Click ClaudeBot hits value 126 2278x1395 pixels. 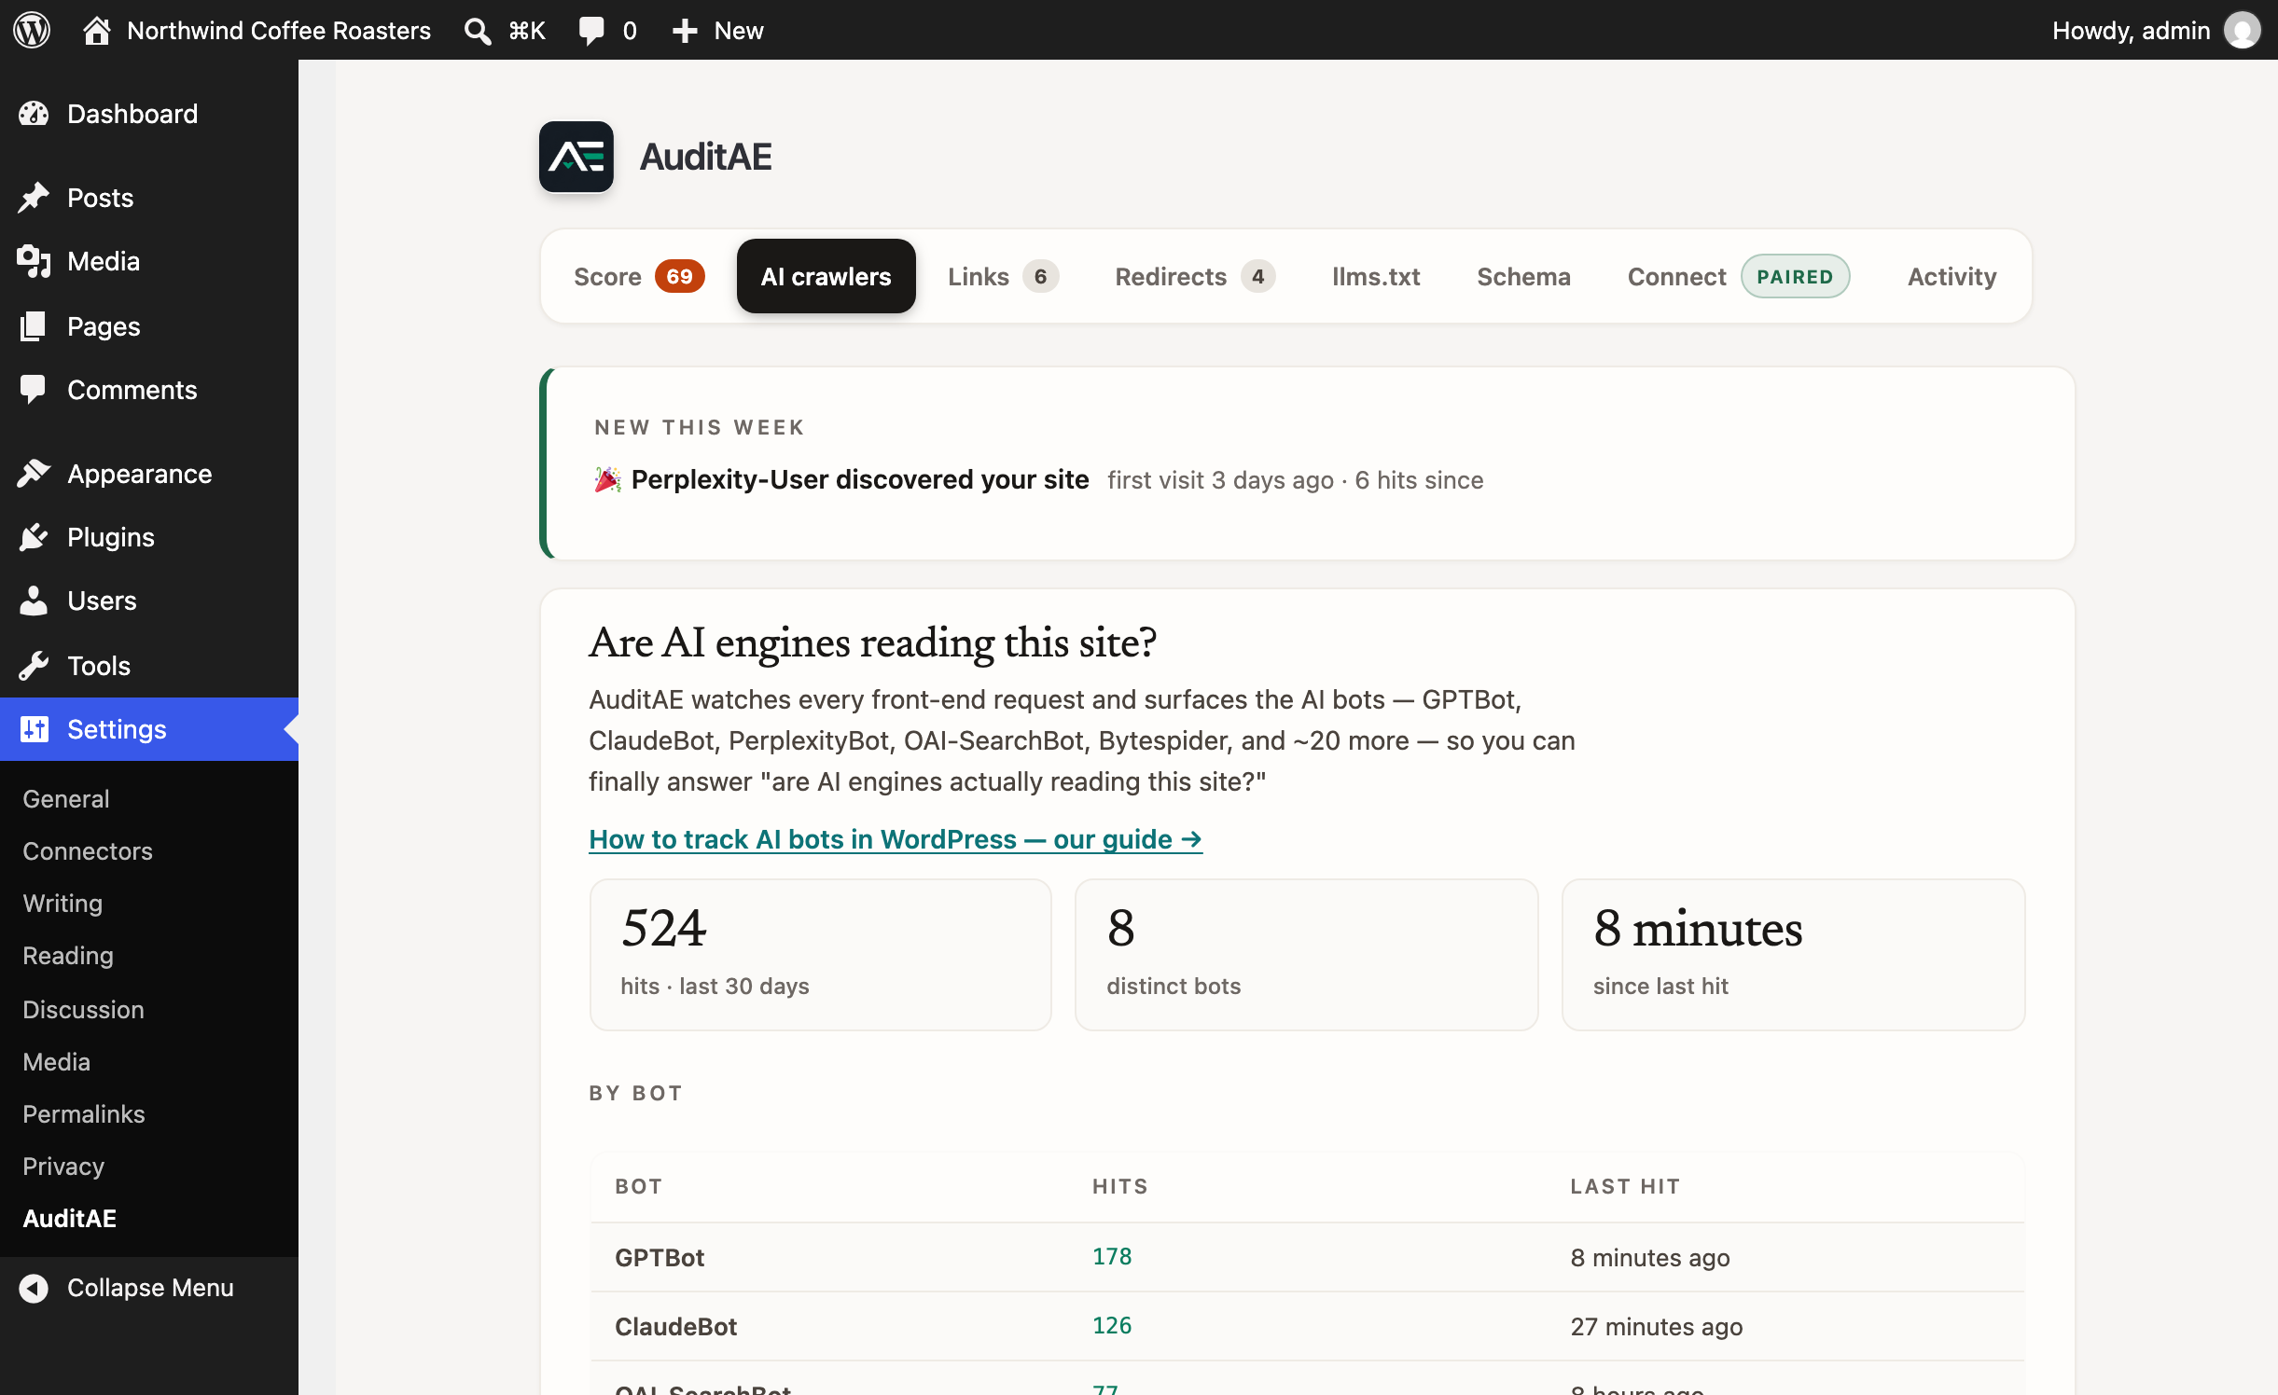[x=1112, y=1325]
